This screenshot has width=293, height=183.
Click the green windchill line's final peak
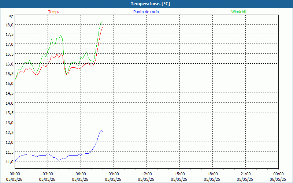pyautogui.click(x=103, y=22)
